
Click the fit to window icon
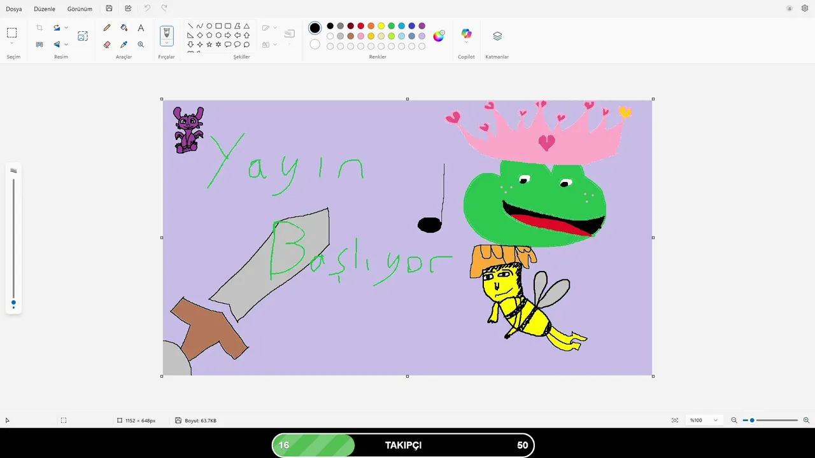(675, 420)
